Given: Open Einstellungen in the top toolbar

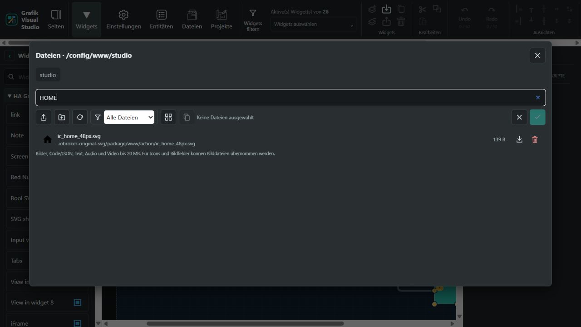Looking at the screenshot, I should tap(123, 20).
